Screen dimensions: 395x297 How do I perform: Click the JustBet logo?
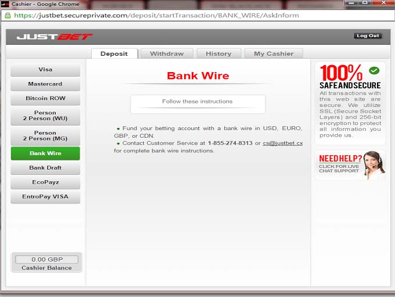click(x=54, y=37)
